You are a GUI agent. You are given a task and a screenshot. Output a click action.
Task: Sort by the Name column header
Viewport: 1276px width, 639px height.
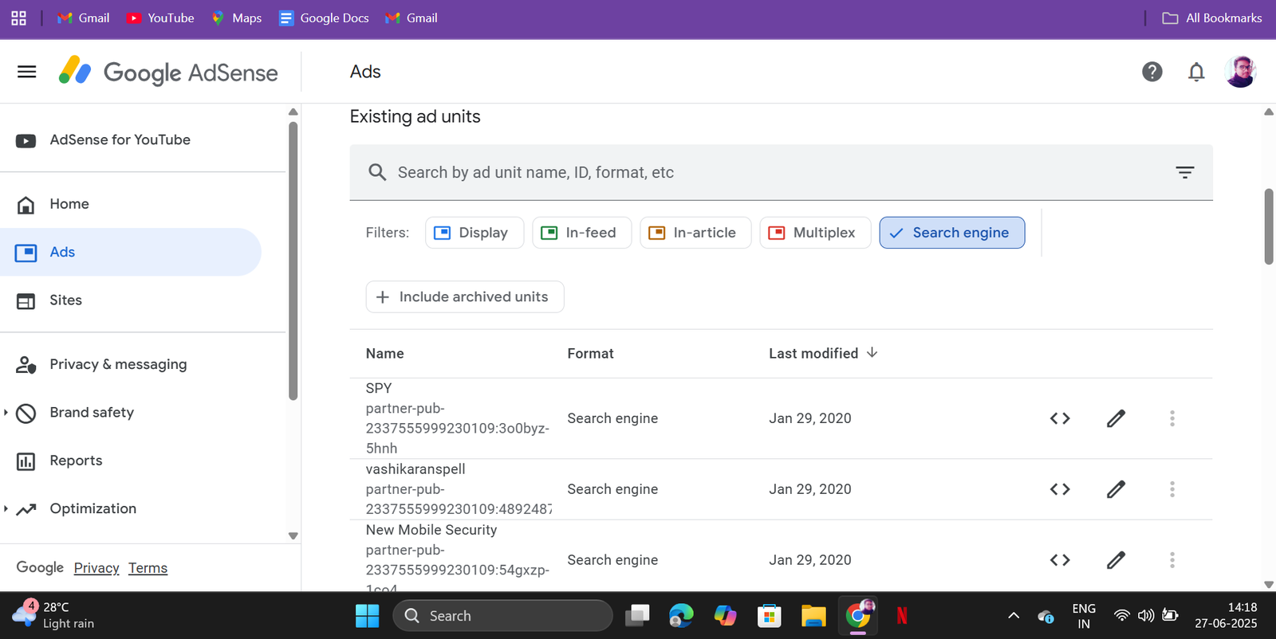coord(384,354)
